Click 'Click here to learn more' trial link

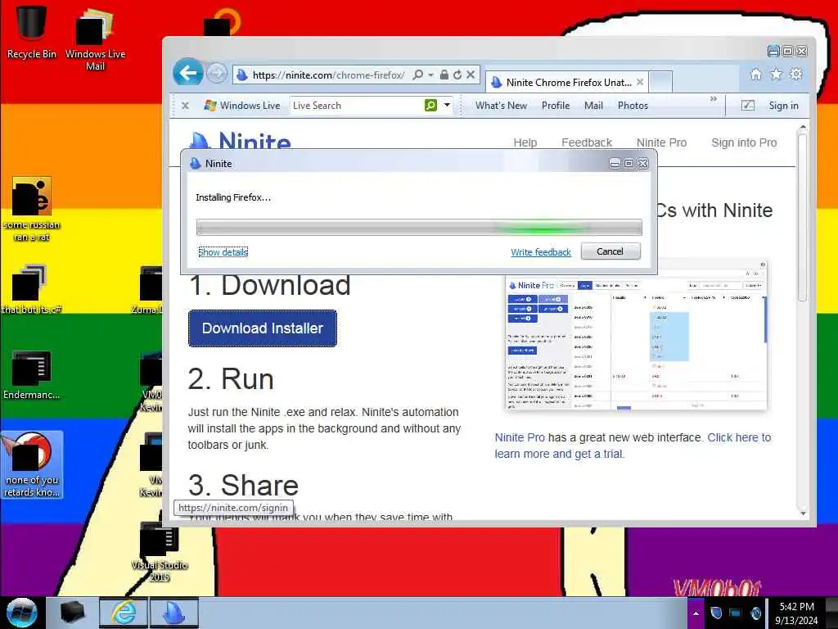(633, 446)
